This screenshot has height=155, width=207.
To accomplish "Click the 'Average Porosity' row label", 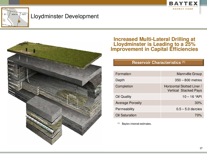I will tap(128, 103).
